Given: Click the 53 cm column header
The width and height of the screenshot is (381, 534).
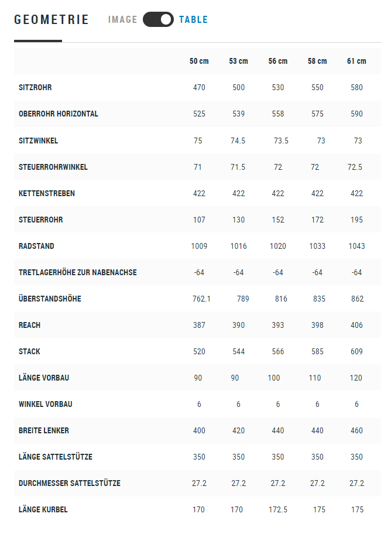Looking at the screenshot, I should (x=238, y=61).
